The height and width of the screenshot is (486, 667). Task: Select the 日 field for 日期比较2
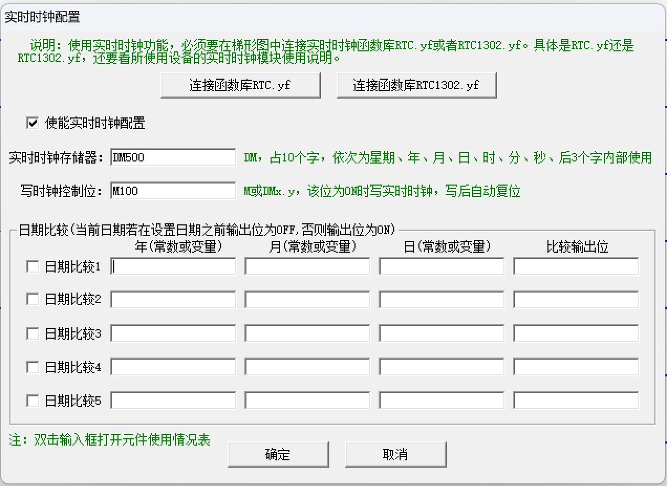click(x=442, y=300)
